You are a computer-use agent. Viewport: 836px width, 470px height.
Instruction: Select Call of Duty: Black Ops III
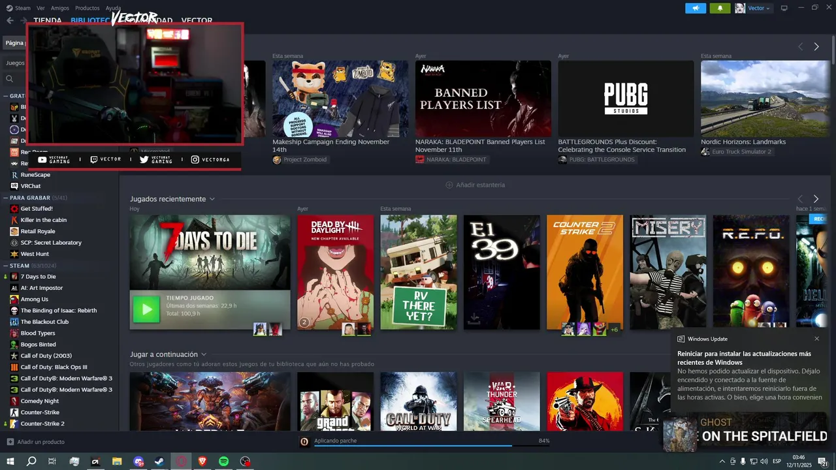pyautogui.click(x=54, y=367)
